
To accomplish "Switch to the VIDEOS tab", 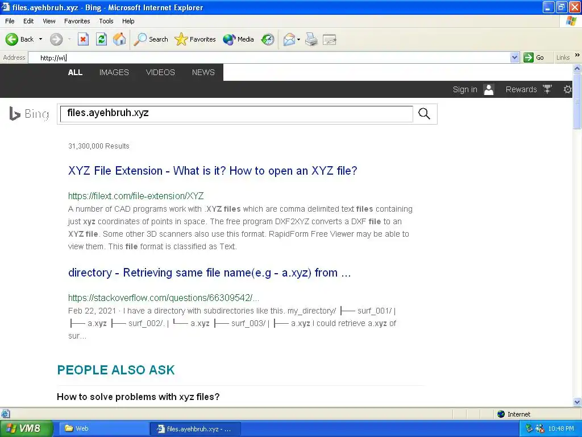I will 160,72.
